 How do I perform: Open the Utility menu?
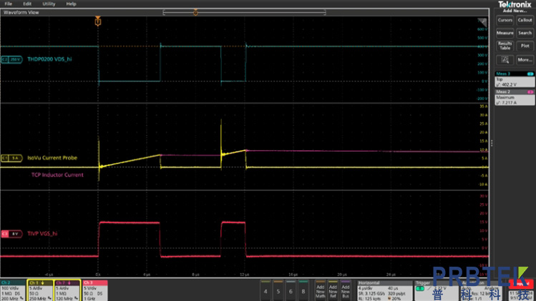point(49,4)
